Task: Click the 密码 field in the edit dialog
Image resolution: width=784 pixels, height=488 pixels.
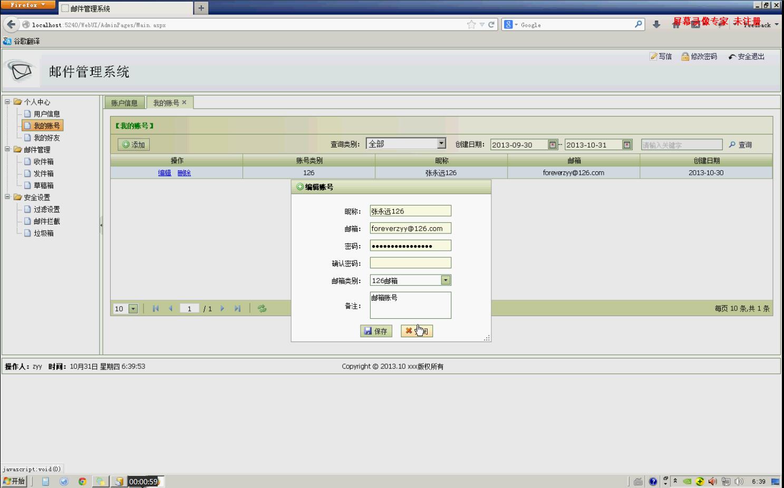Action: 410,246
